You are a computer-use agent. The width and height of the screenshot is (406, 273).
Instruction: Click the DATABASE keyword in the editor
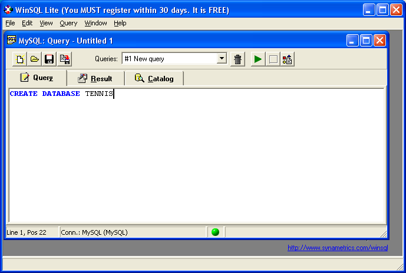click(61, 94)
